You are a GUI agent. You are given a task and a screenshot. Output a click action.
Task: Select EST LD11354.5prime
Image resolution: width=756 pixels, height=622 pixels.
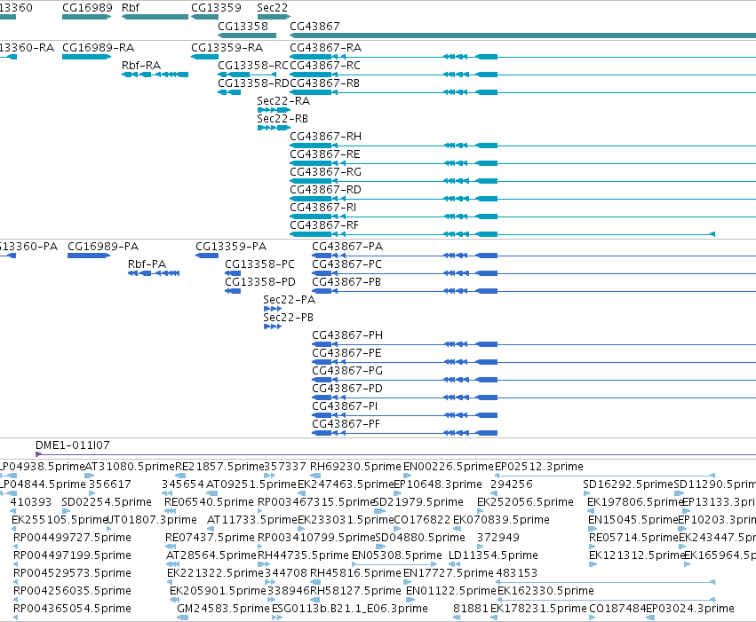click(x=493, y=555)
